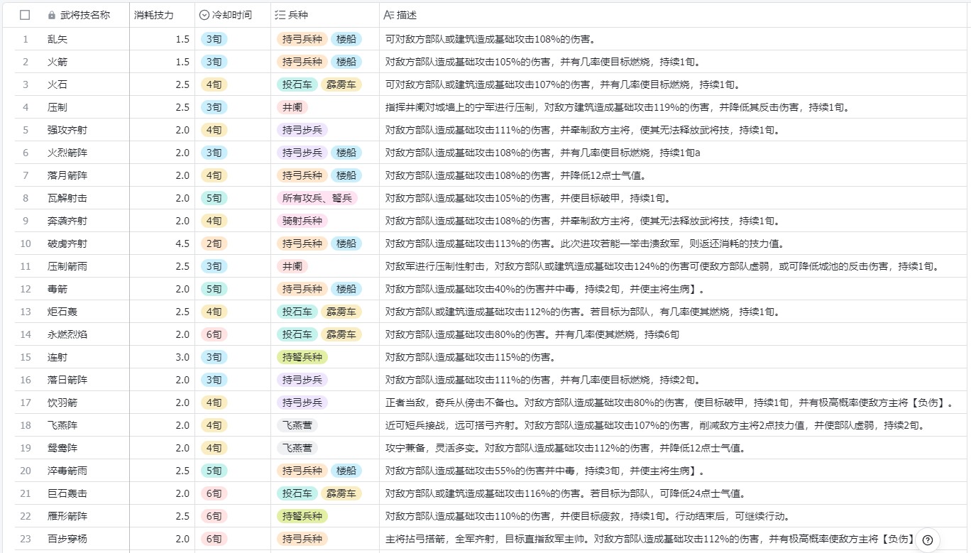
Task: Click the lock icon beside 武将技名称
Action: [52, 15]
